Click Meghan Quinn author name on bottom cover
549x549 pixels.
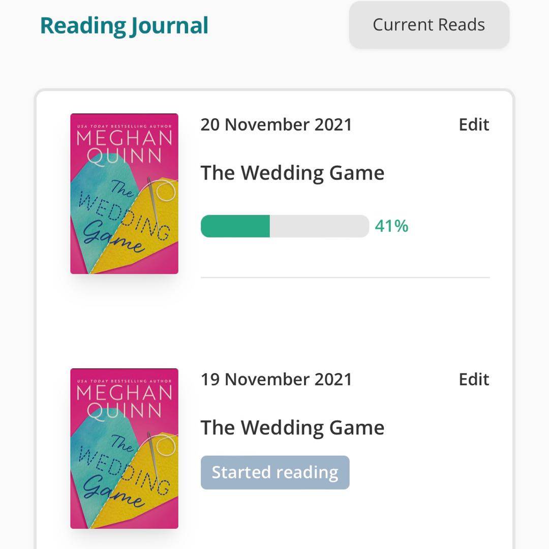[x=124, y=401]
